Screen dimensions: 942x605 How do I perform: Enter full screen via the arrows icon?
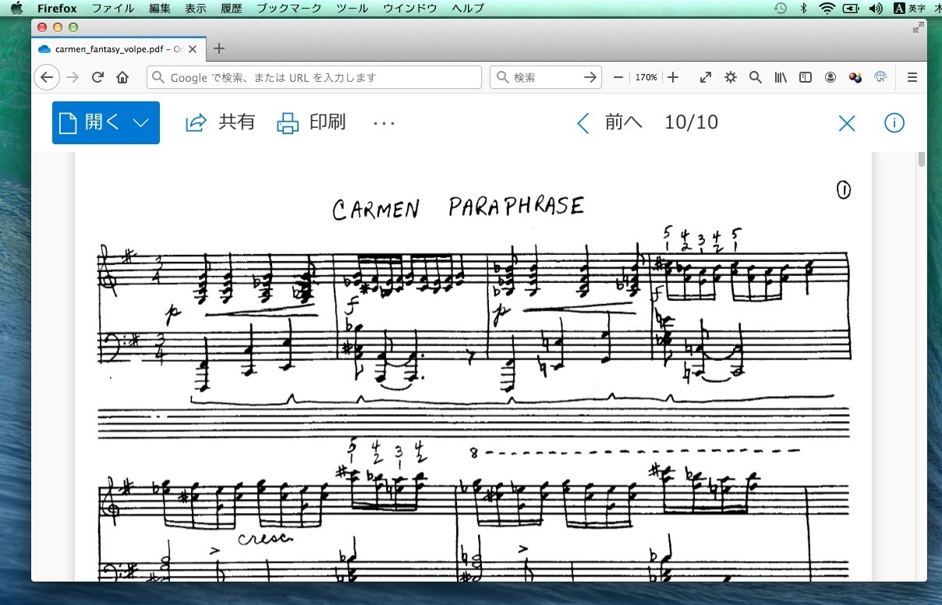click(706, 77)
